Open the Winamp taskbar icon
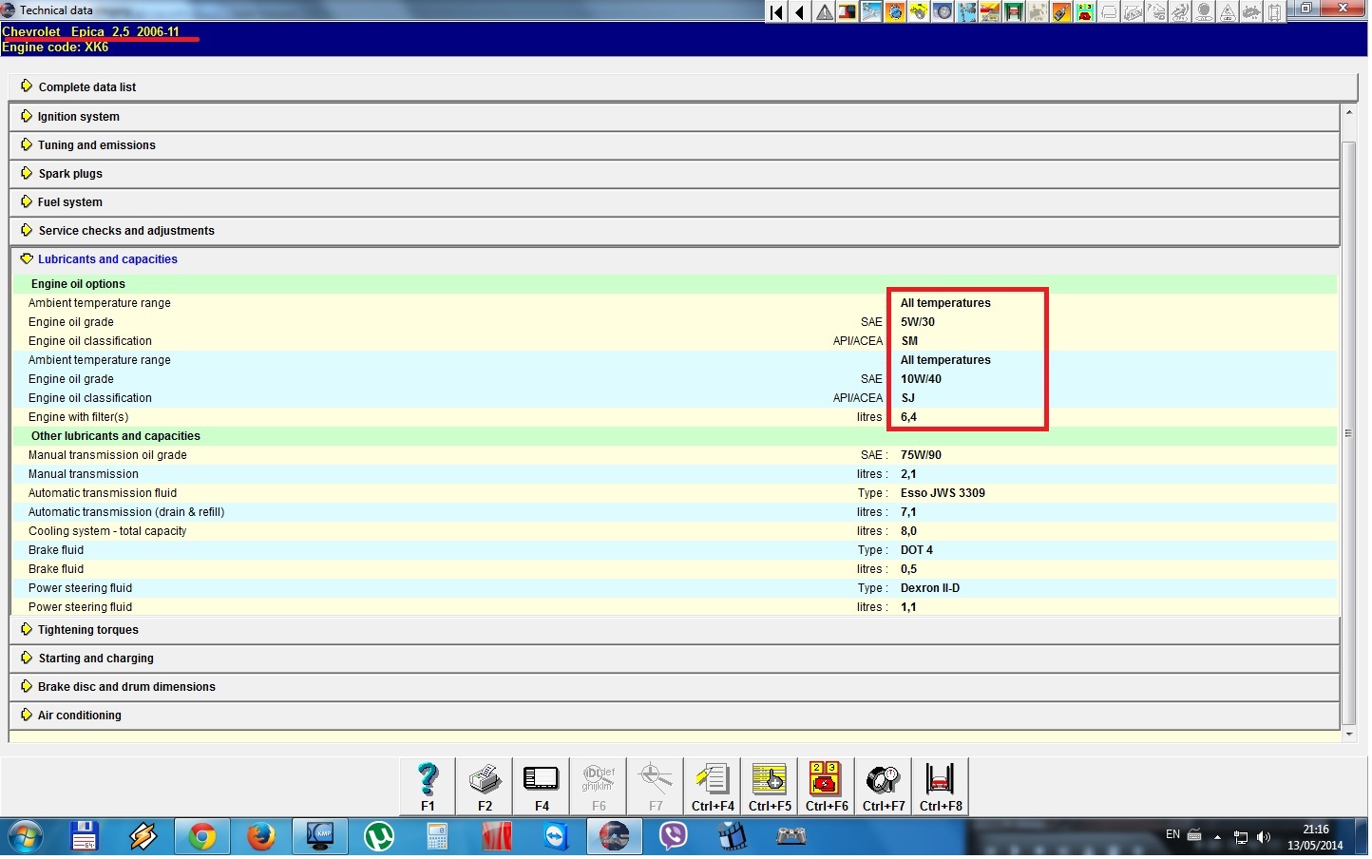This screenshot has height=859, width=1372. coord(143,837)
